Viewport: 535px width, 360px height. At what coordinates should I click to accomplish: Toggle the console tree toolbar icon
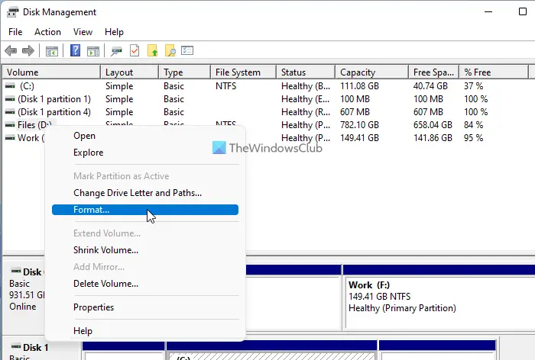tap(52, 51)
